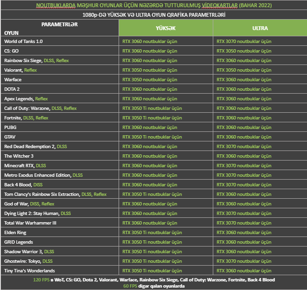
Task: Select the '1080p-DƏ YÜKSƏK VƏ ULTRA' subtitle row
Action: pyautogui.click(x=154, y=15)
